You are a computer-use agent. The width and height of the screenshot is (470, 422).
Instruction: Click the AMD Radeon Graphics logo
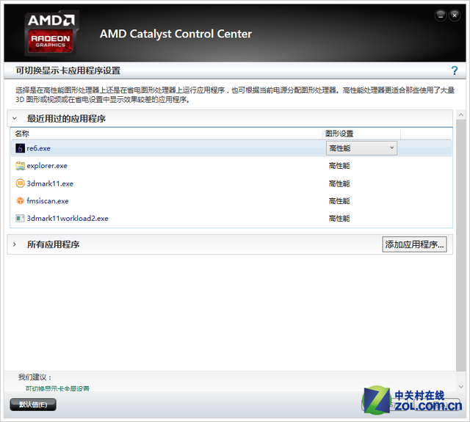click(51, 33)
